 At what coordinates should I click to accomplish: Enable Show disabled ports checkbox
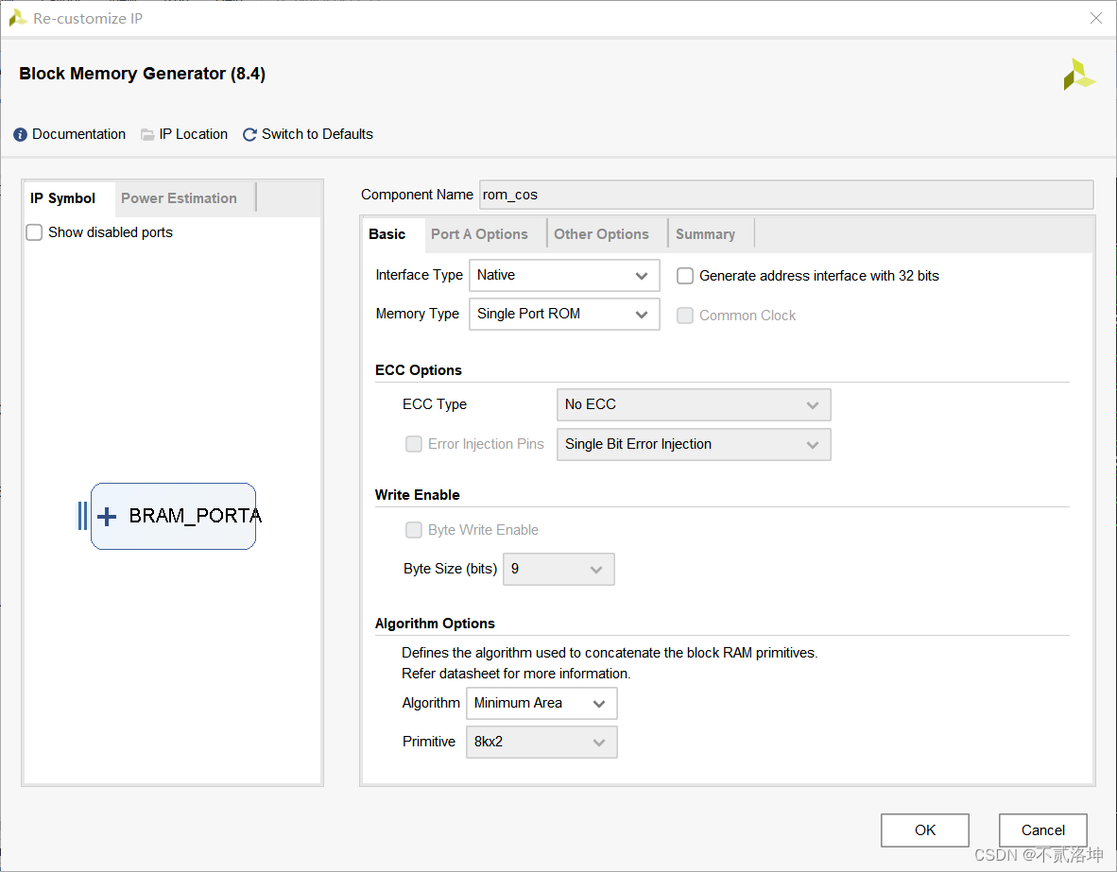point(34,232)
